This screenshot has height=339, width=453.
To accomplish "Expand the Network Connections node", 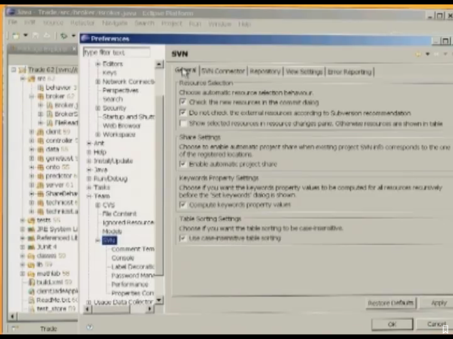I will click(x=98, y=82).
